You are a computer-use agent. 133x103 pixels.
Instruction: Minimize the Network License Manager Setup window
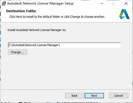tap(102, 3)
